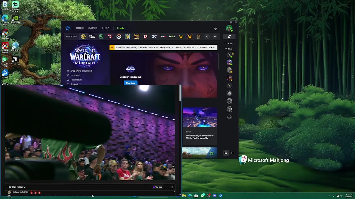Select the NVIDIA App desktop shortcut
The image size is (355, 199).
(15, 19)
